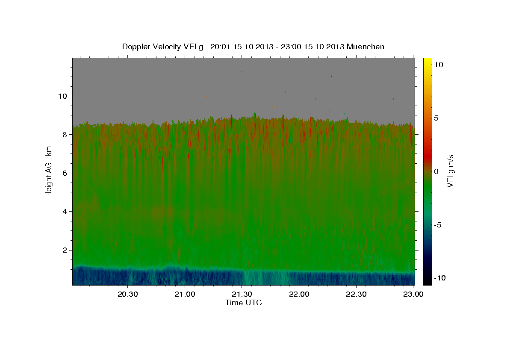Click the 23:00 time tick label

point(413,294)
